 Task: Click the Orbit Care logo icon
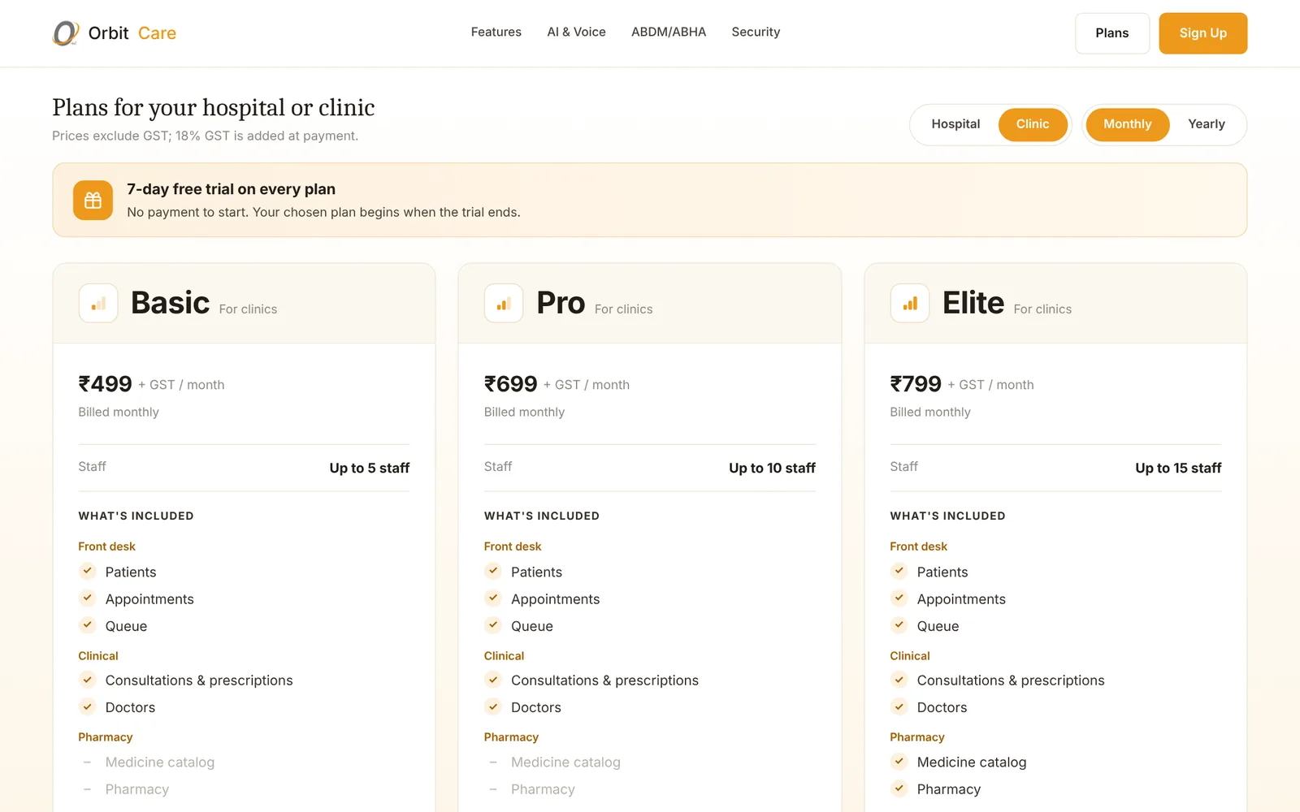tap(66, 33)
